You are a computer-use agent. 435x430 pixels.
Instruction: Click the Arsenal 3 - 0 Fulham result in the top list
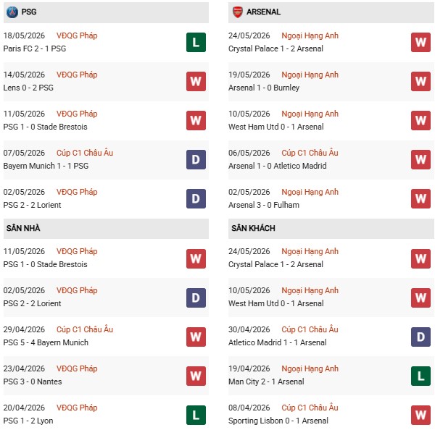(x=264, y=205)
